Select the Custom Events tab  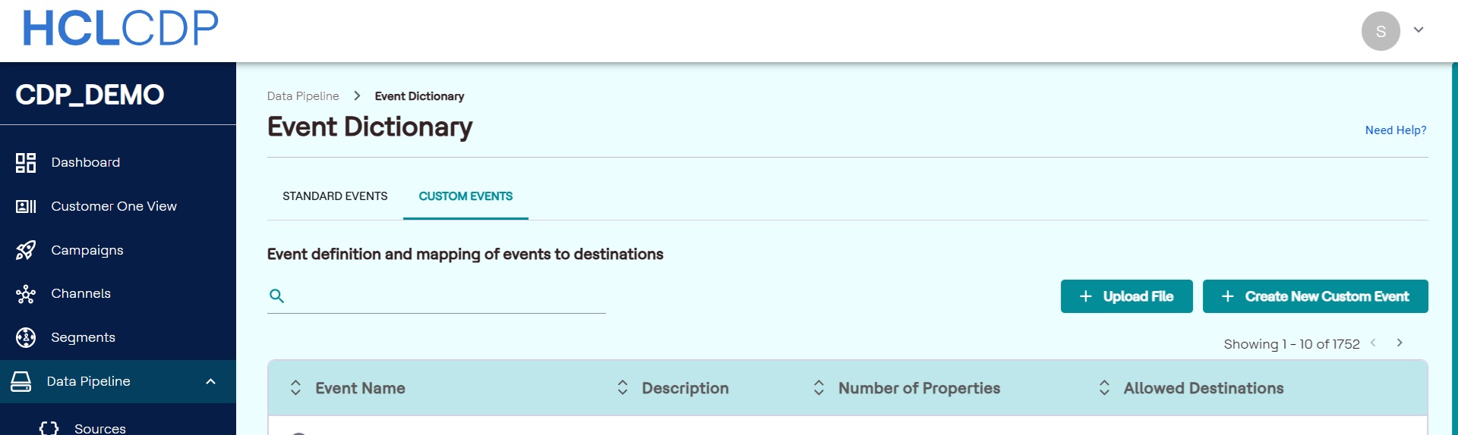coord(465,196)
